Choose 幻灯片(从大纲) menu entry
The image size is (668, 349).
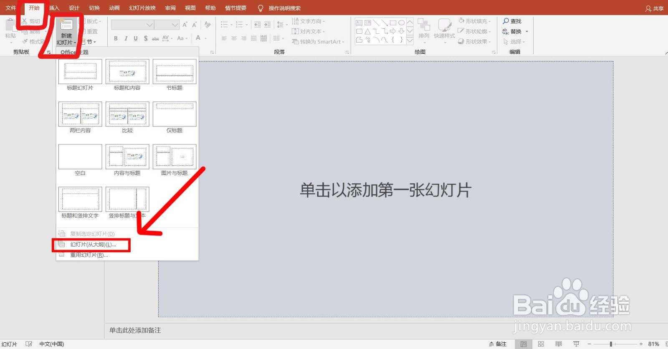127,245
